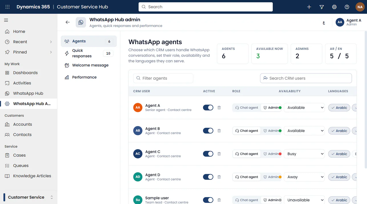Viewport: 367px width, 204px height.
Task: Delete Sample user with trash icon
Action: tap(219, 200)
